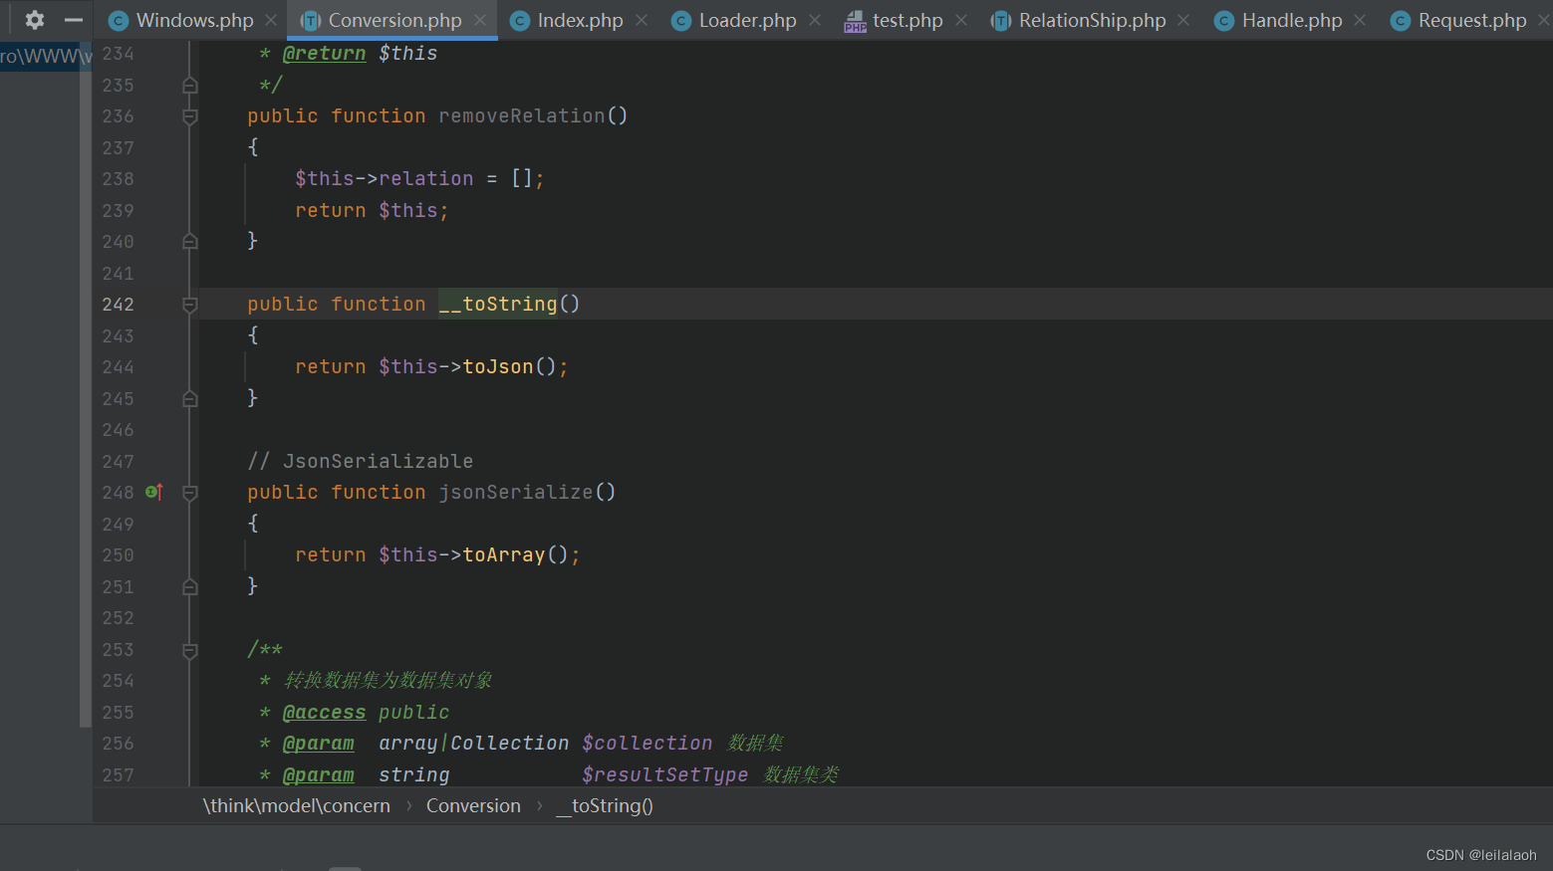
Task: Click the class icon on Windows.php tab
Action: point(118,19)
